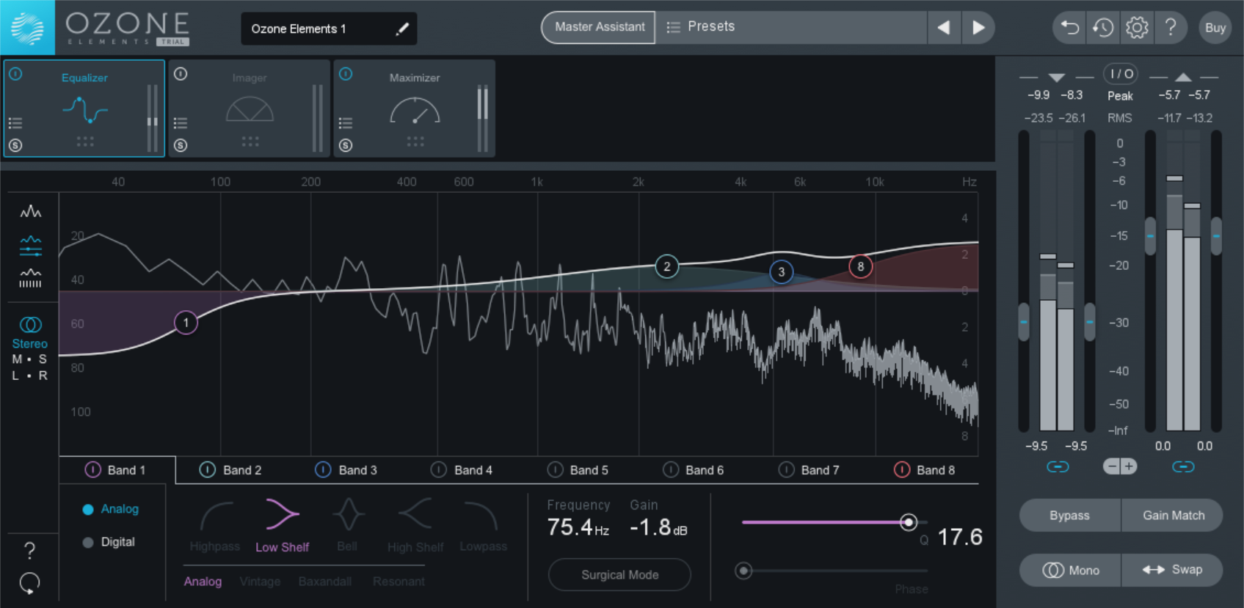Go to the next preset arrow
Image resolution: width=1244 pixels, height=608 pixels.
(x=978, y=27)
